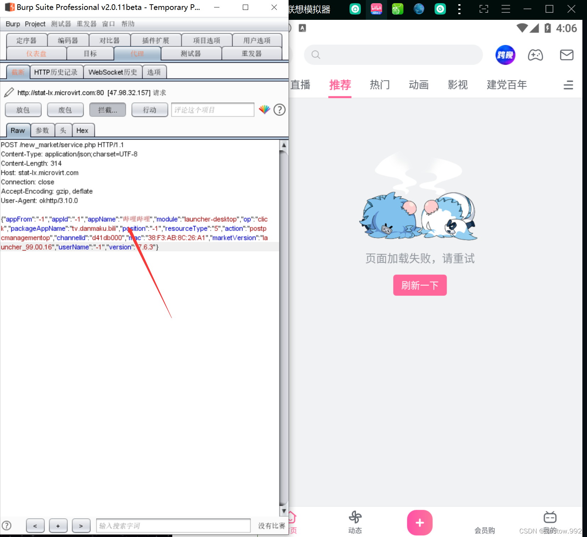This screenshot has height=537, width=587.
Task: Open the channel list hamburger icon
Action: pos(568,85)
